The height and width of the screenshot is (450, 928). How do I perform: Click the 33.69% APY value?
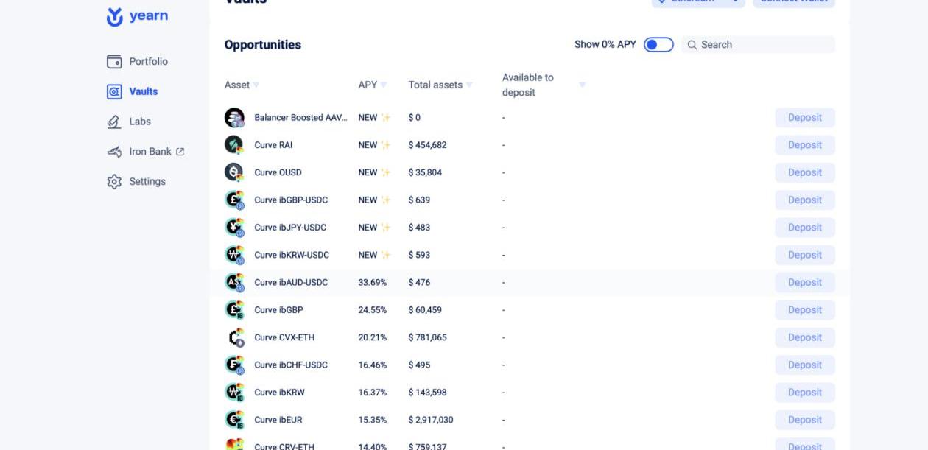click(373, 283)
